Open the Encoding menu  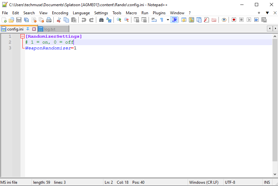click(x=60, y=13)
